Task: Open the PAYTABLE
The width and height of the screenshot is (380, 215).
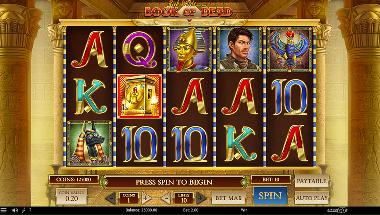Action: [x=312, y=181]
